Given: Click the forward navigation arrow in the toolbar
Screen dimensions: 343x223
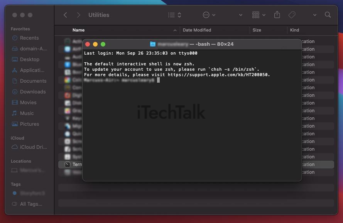Looking at the screenshot, I should [x=78, y=15].
